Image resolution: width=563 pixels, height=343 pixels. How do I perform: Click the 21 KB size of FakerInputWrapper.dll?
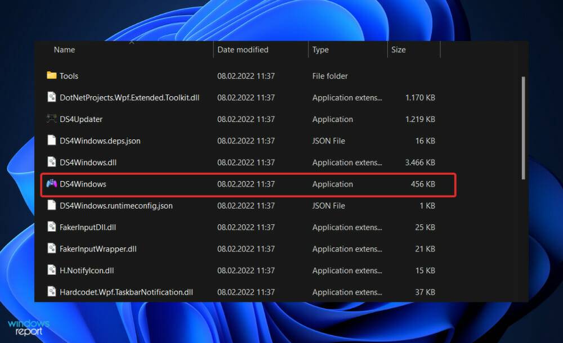tap(425, 249)
